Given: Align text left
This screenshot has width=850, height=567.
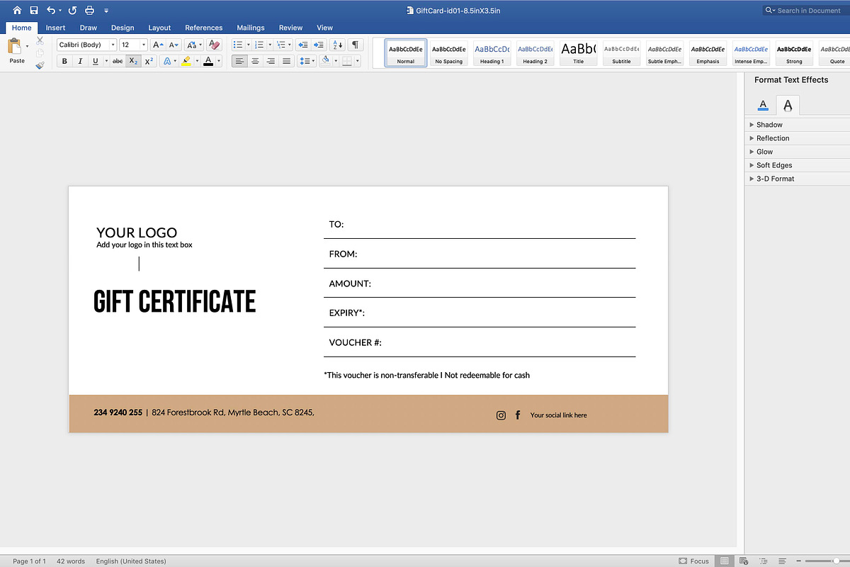Looking at the screenshot, I should tap(239, 62).
